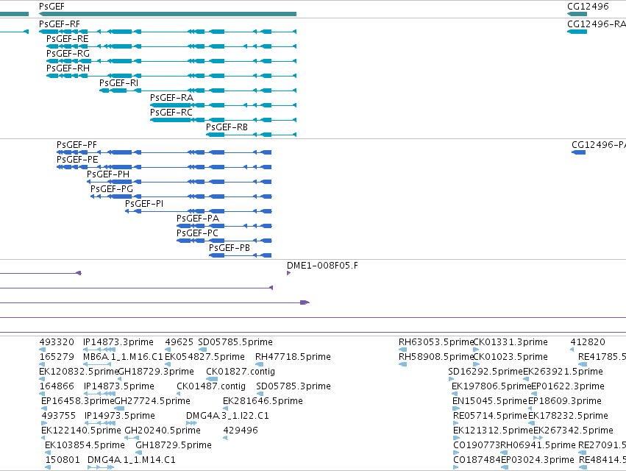The height and width of the screenshot is (471, 626).
Task: Click the CK01827.contig label
Action: coord(241,372)
